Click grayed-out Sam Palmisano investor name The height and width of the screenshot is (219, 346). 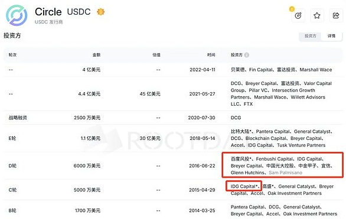[x=285, y=173]
